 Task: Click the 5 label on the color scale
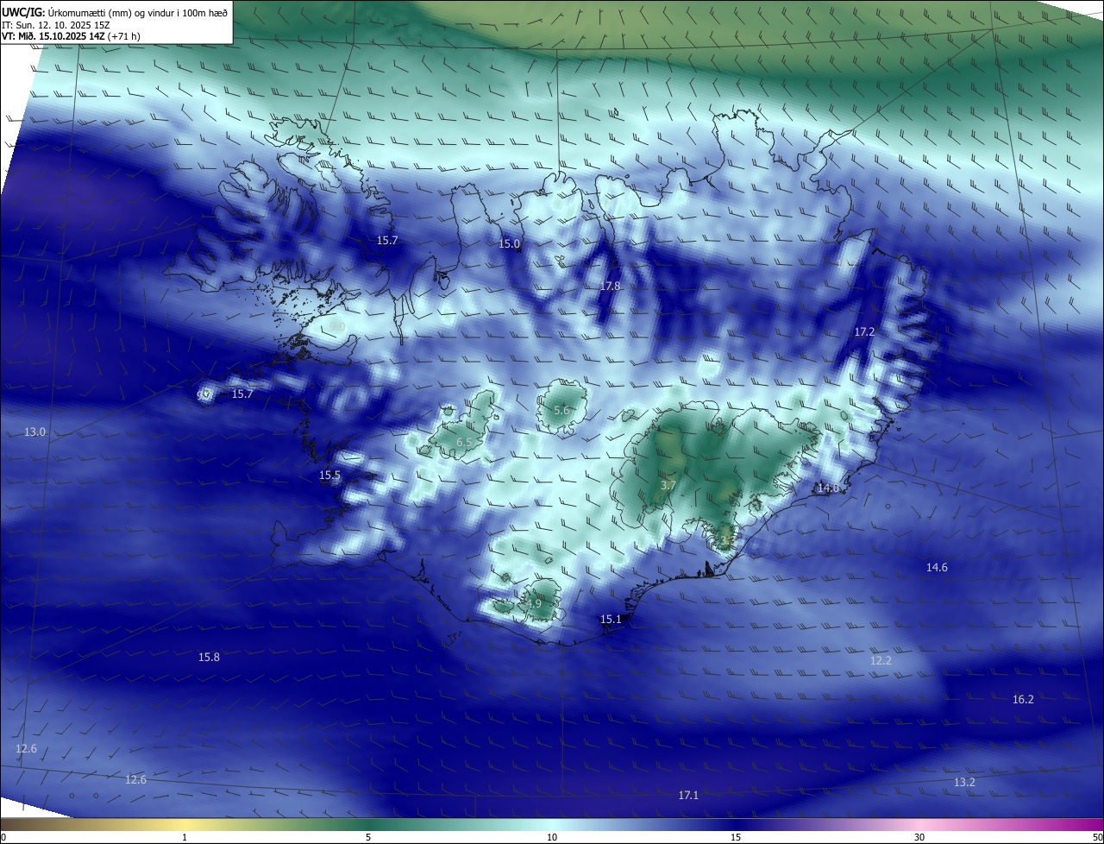coord(368,837)
